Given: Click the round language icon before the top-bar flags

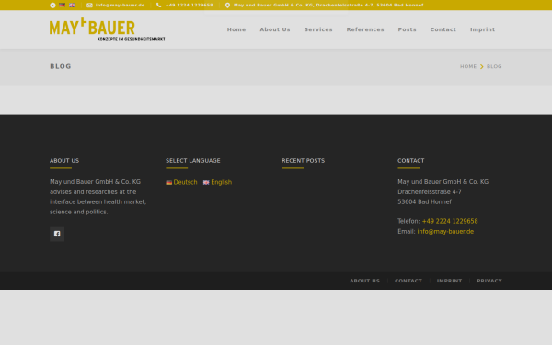Looking at the screenshot, I should point(52,6).
